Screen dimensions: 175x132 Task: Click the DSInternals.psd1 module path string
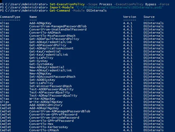119,7
